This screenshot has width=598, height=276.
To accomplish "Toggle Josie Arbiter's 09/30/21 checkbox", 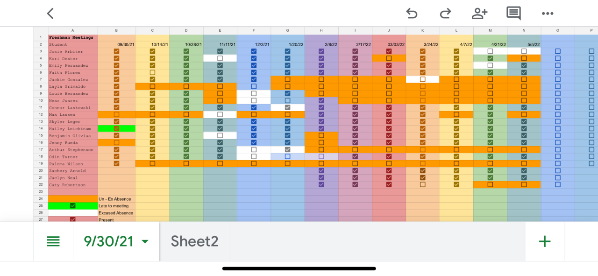I will click(116, 51).
